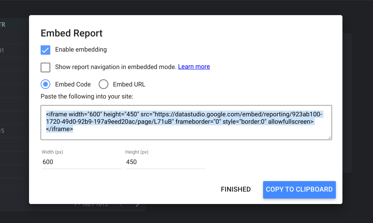Click inside the iframe embed code textarea
Screen dimensions: 373x223
pyautogui.click(x=186, y=122)
